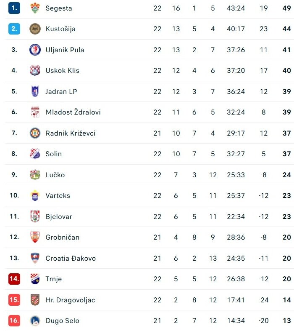Click the red rank 16 position badge
294x331 pixels.
tap(14, 320)
